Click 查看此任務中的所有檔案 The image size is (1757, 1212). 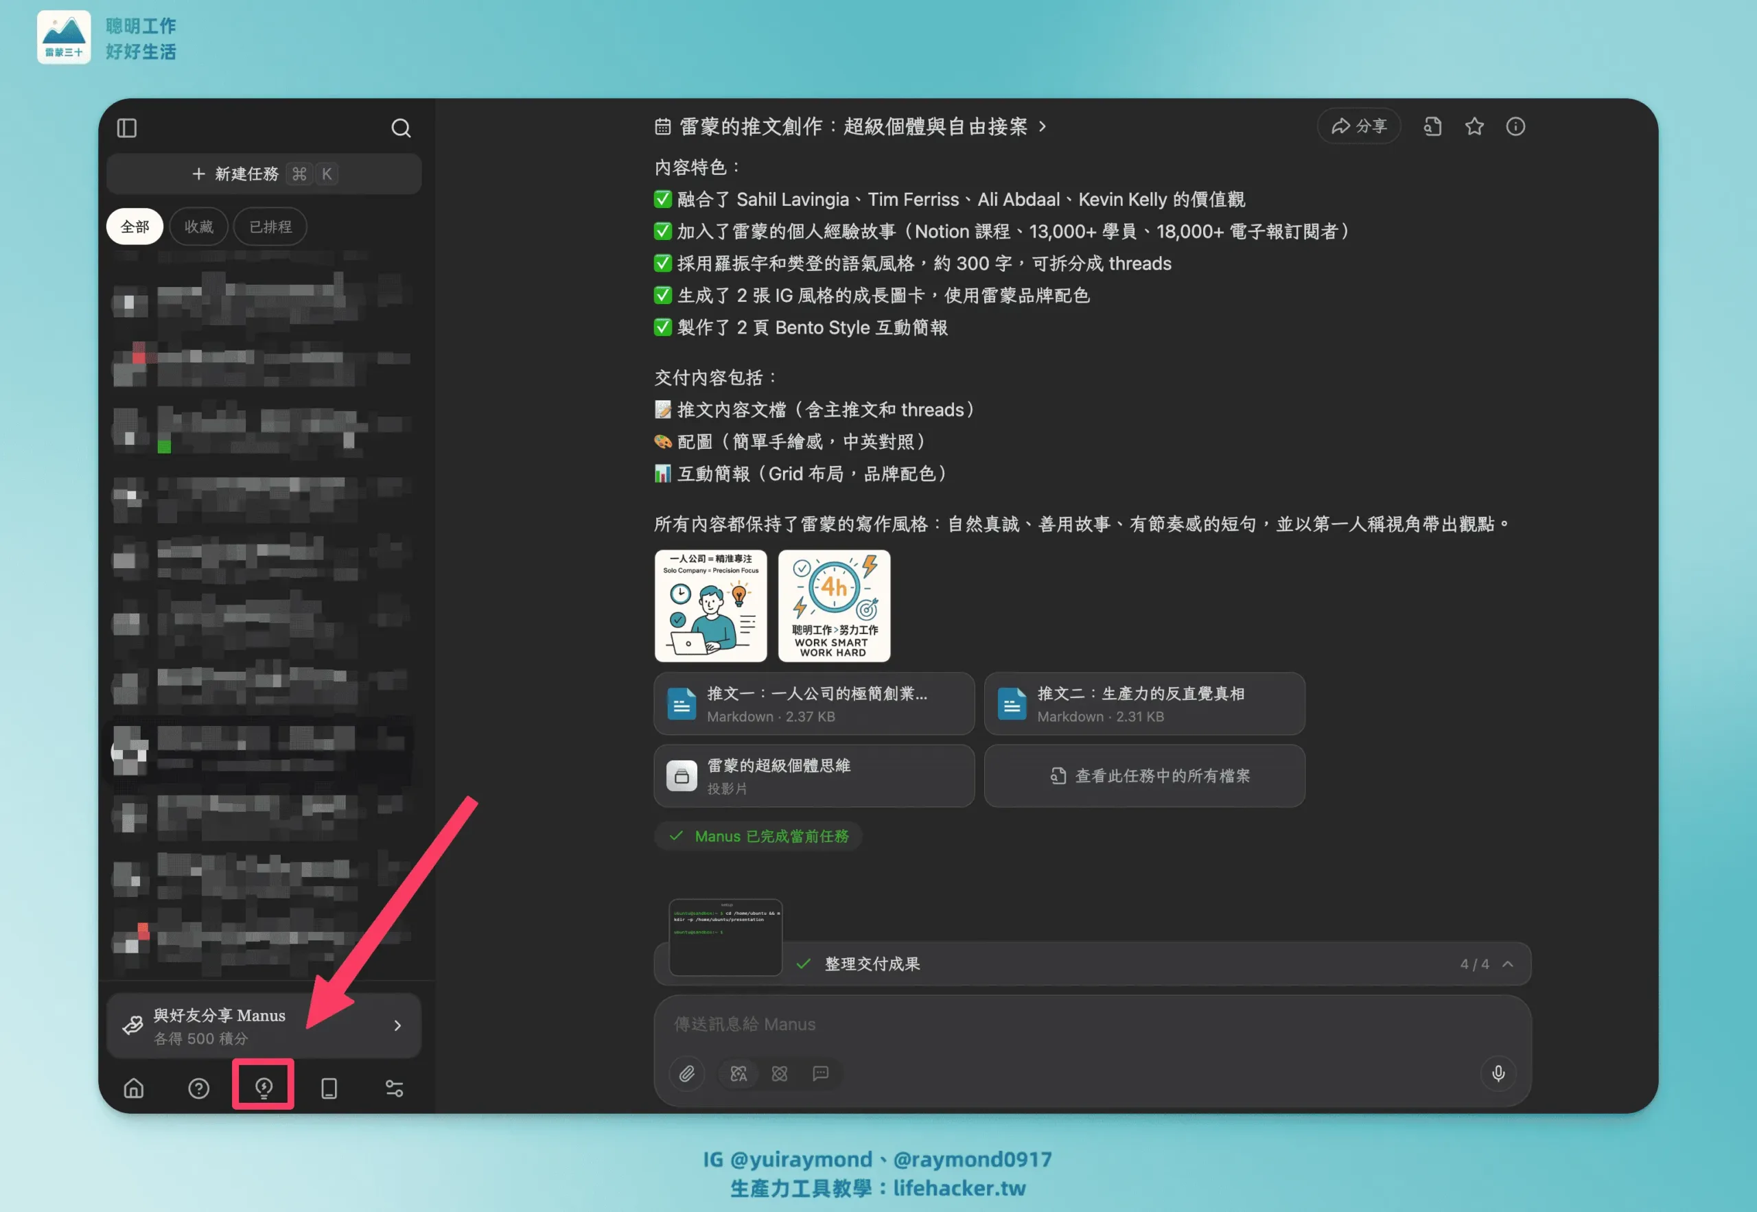[1144, 776]
